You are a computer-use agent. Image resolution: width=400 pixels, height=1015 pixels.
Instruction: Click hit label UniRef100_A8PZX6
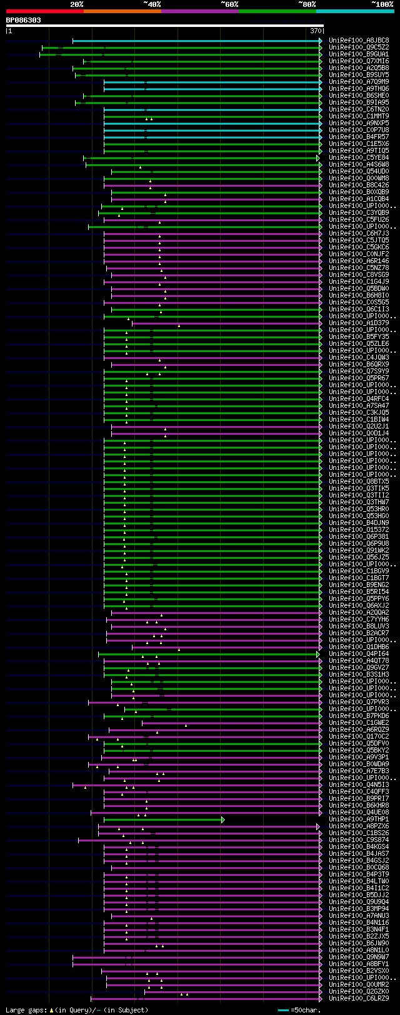(x=359, y=826)
